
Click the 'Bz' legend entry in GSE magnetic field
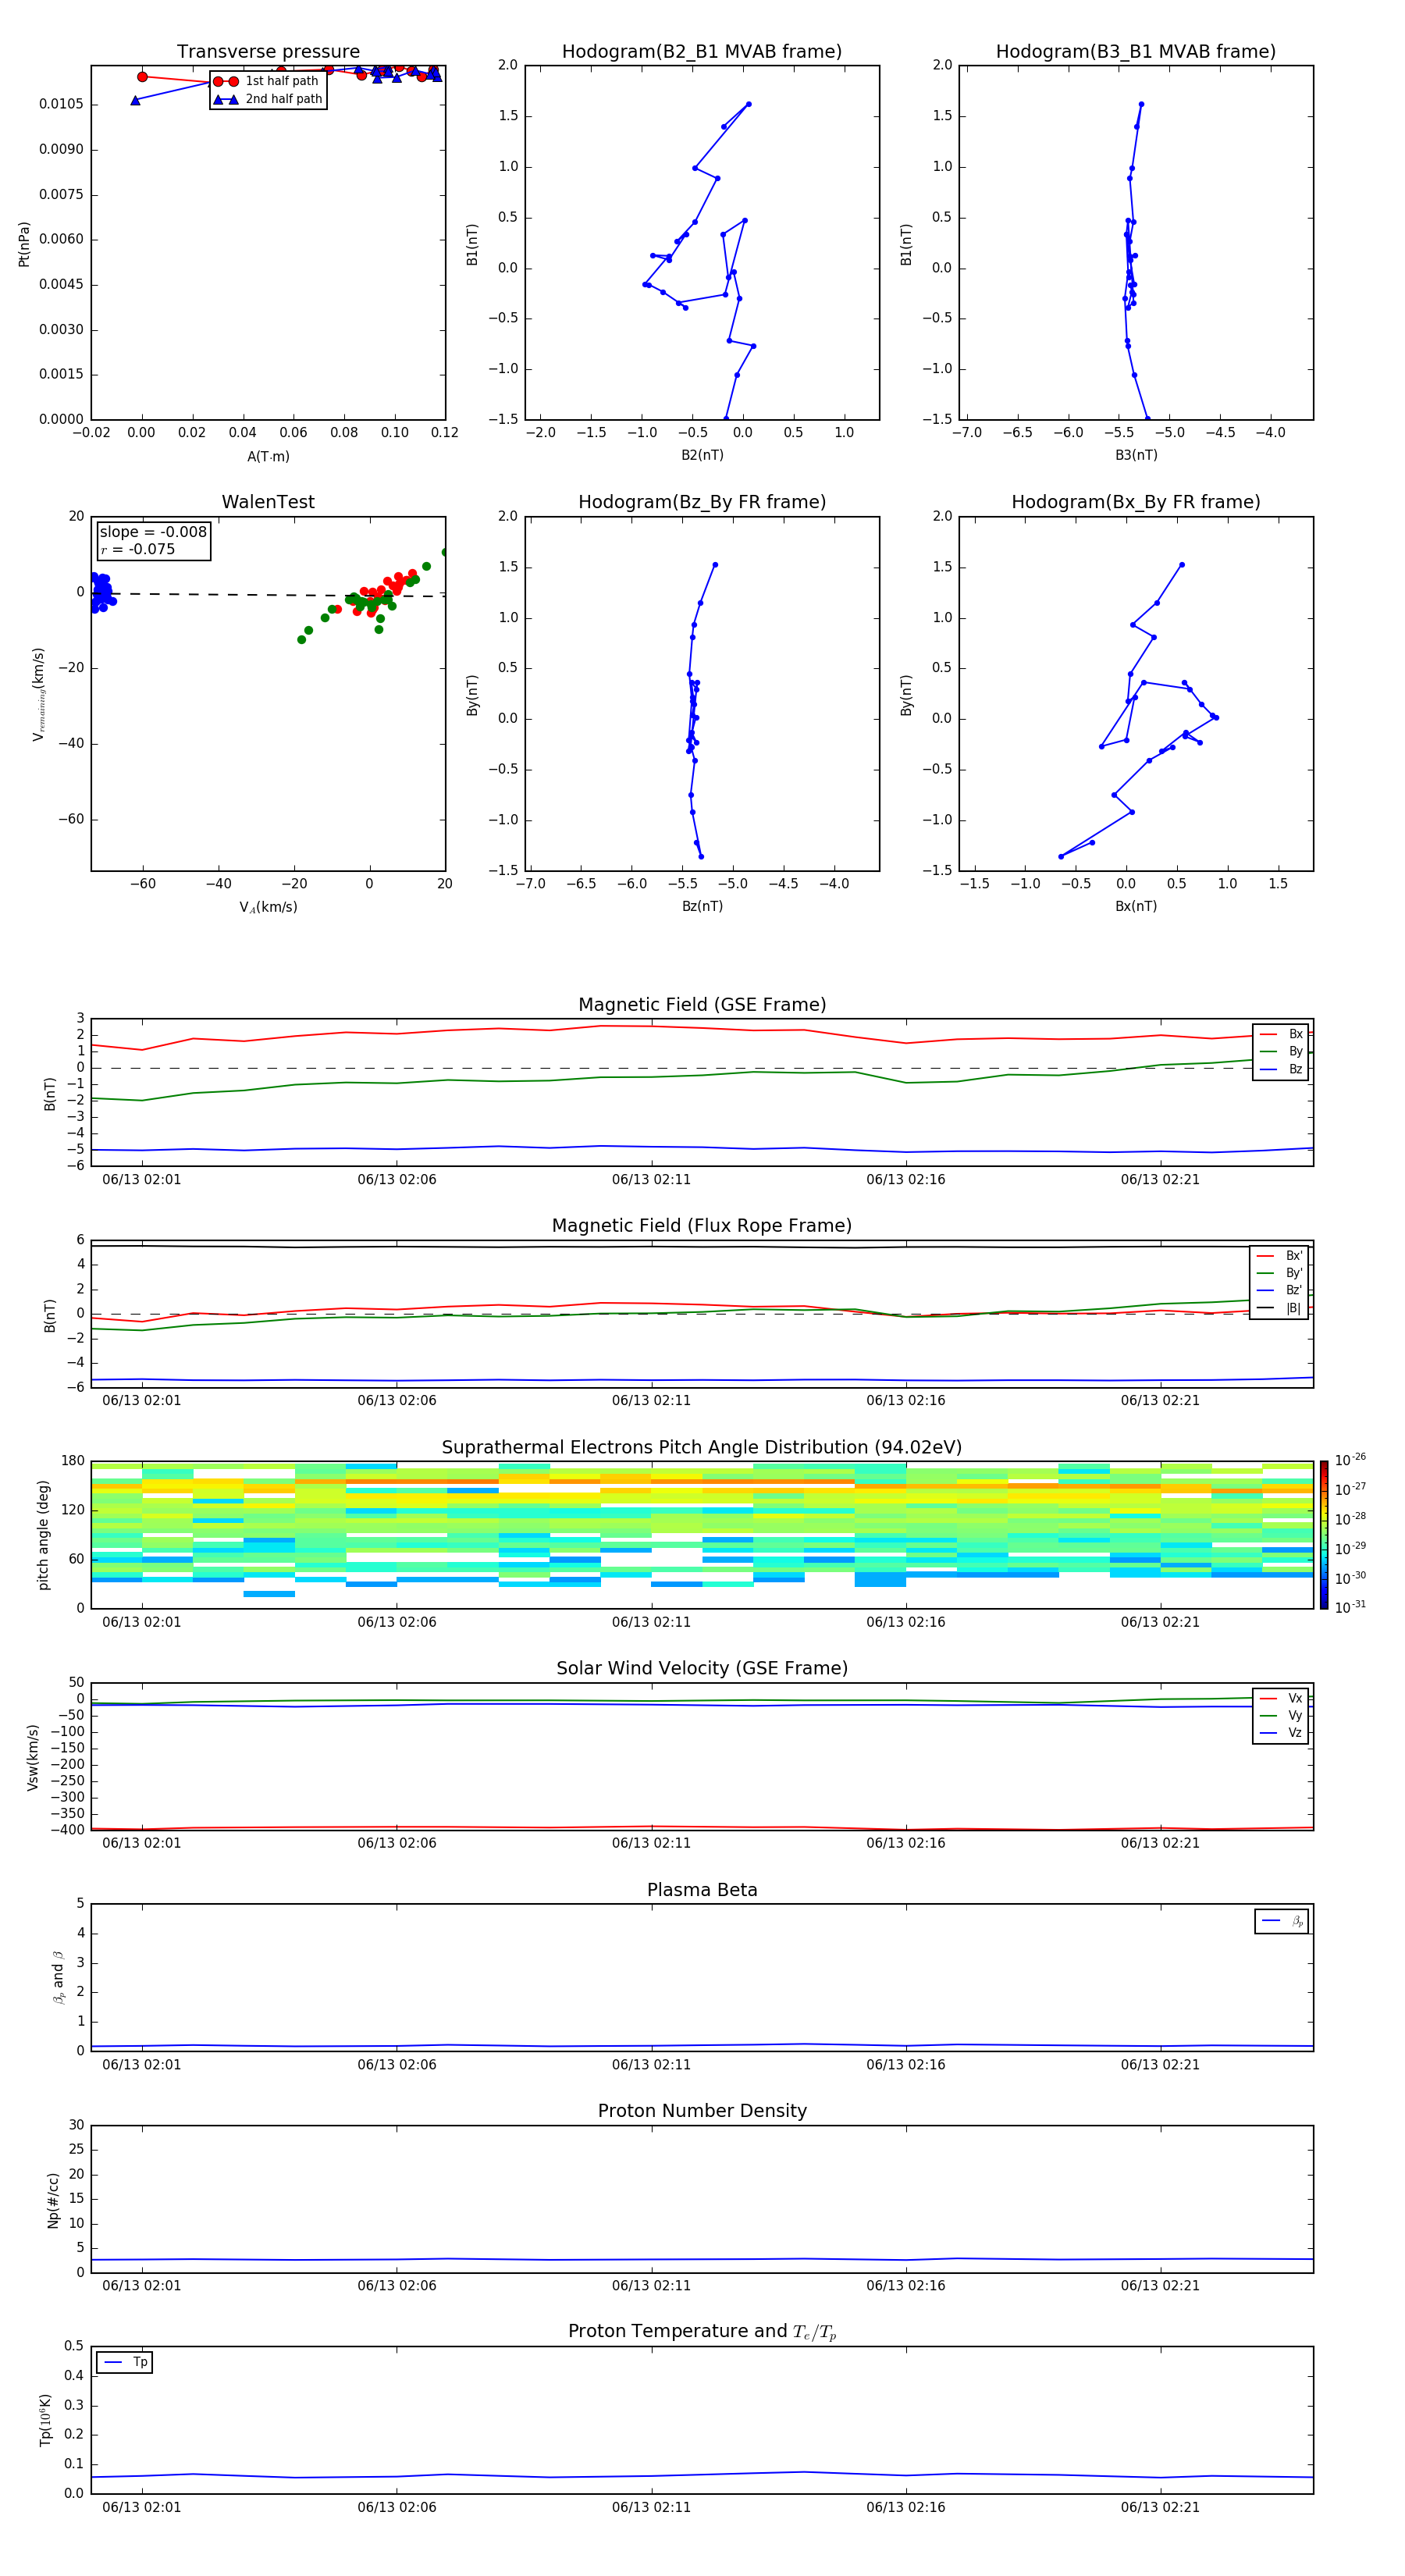(1281, 1069)
